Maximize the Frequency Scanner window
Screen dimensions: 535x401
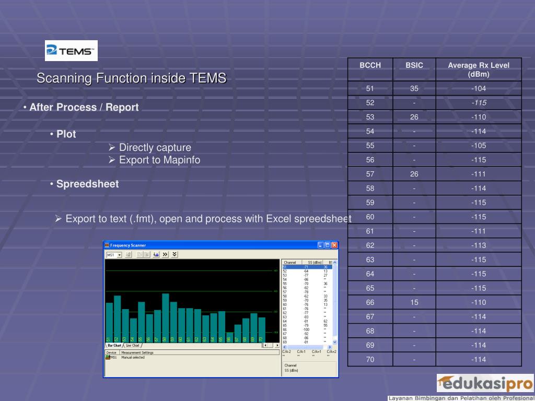[328, 245]
